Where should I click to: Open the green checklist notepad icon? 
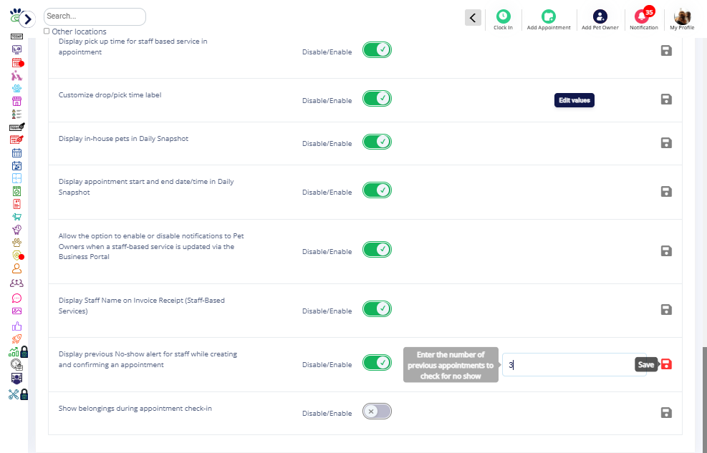16,191
